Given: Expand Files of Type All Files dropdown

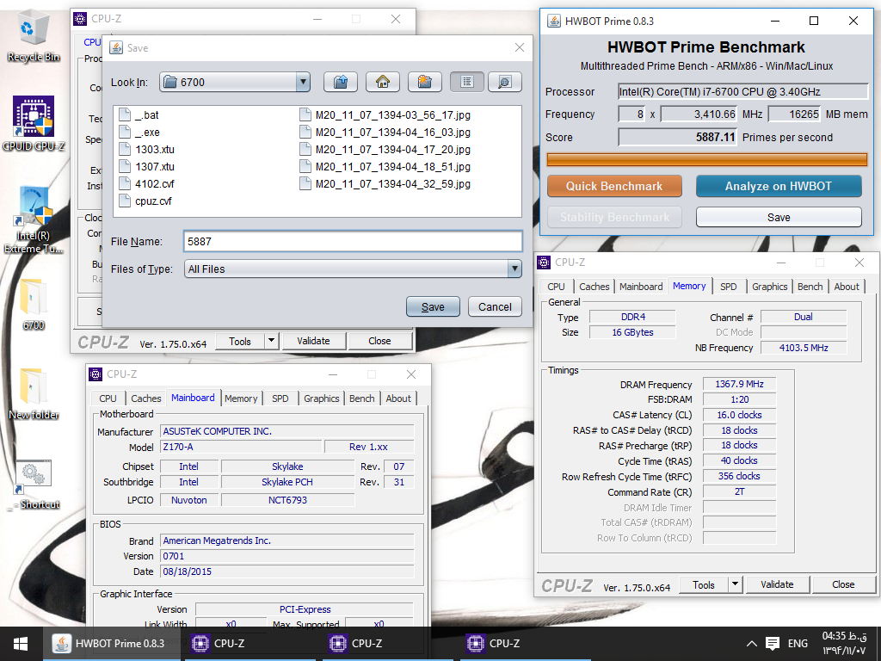Looking at the screenshot, I should click(x=514, y=269).
